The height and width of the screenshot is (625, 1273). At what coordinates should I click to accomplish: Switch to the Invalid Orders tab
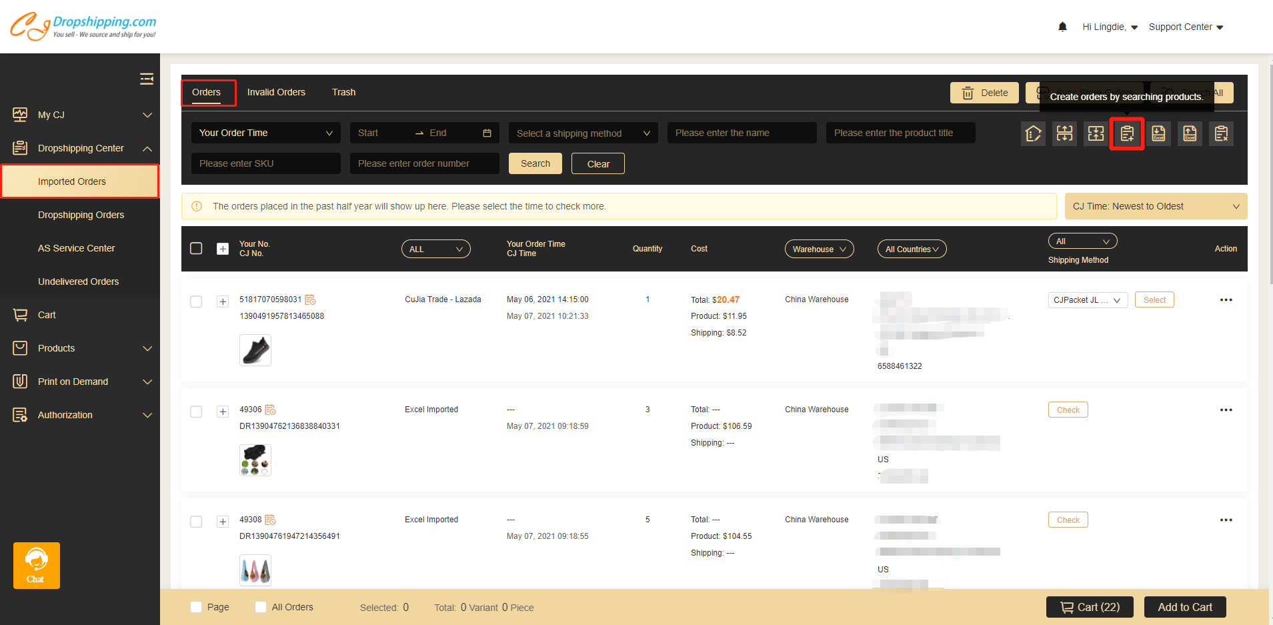click(276, 92)
